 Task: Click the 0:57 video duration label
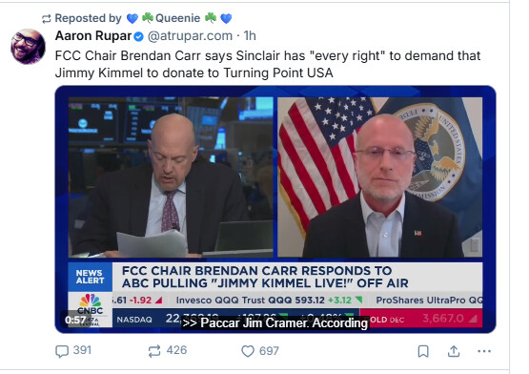(x=75, y=320)
